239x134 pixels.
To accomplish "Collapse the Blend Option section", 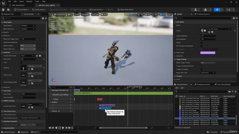I will (2, 22).
